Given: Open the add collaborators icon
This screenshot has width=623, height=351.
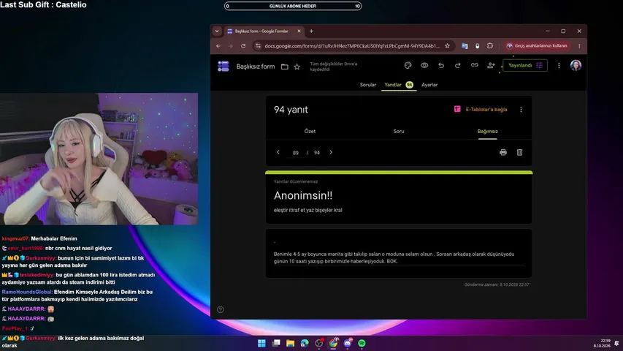Looking at the screenshot, I should click(491, 65).
